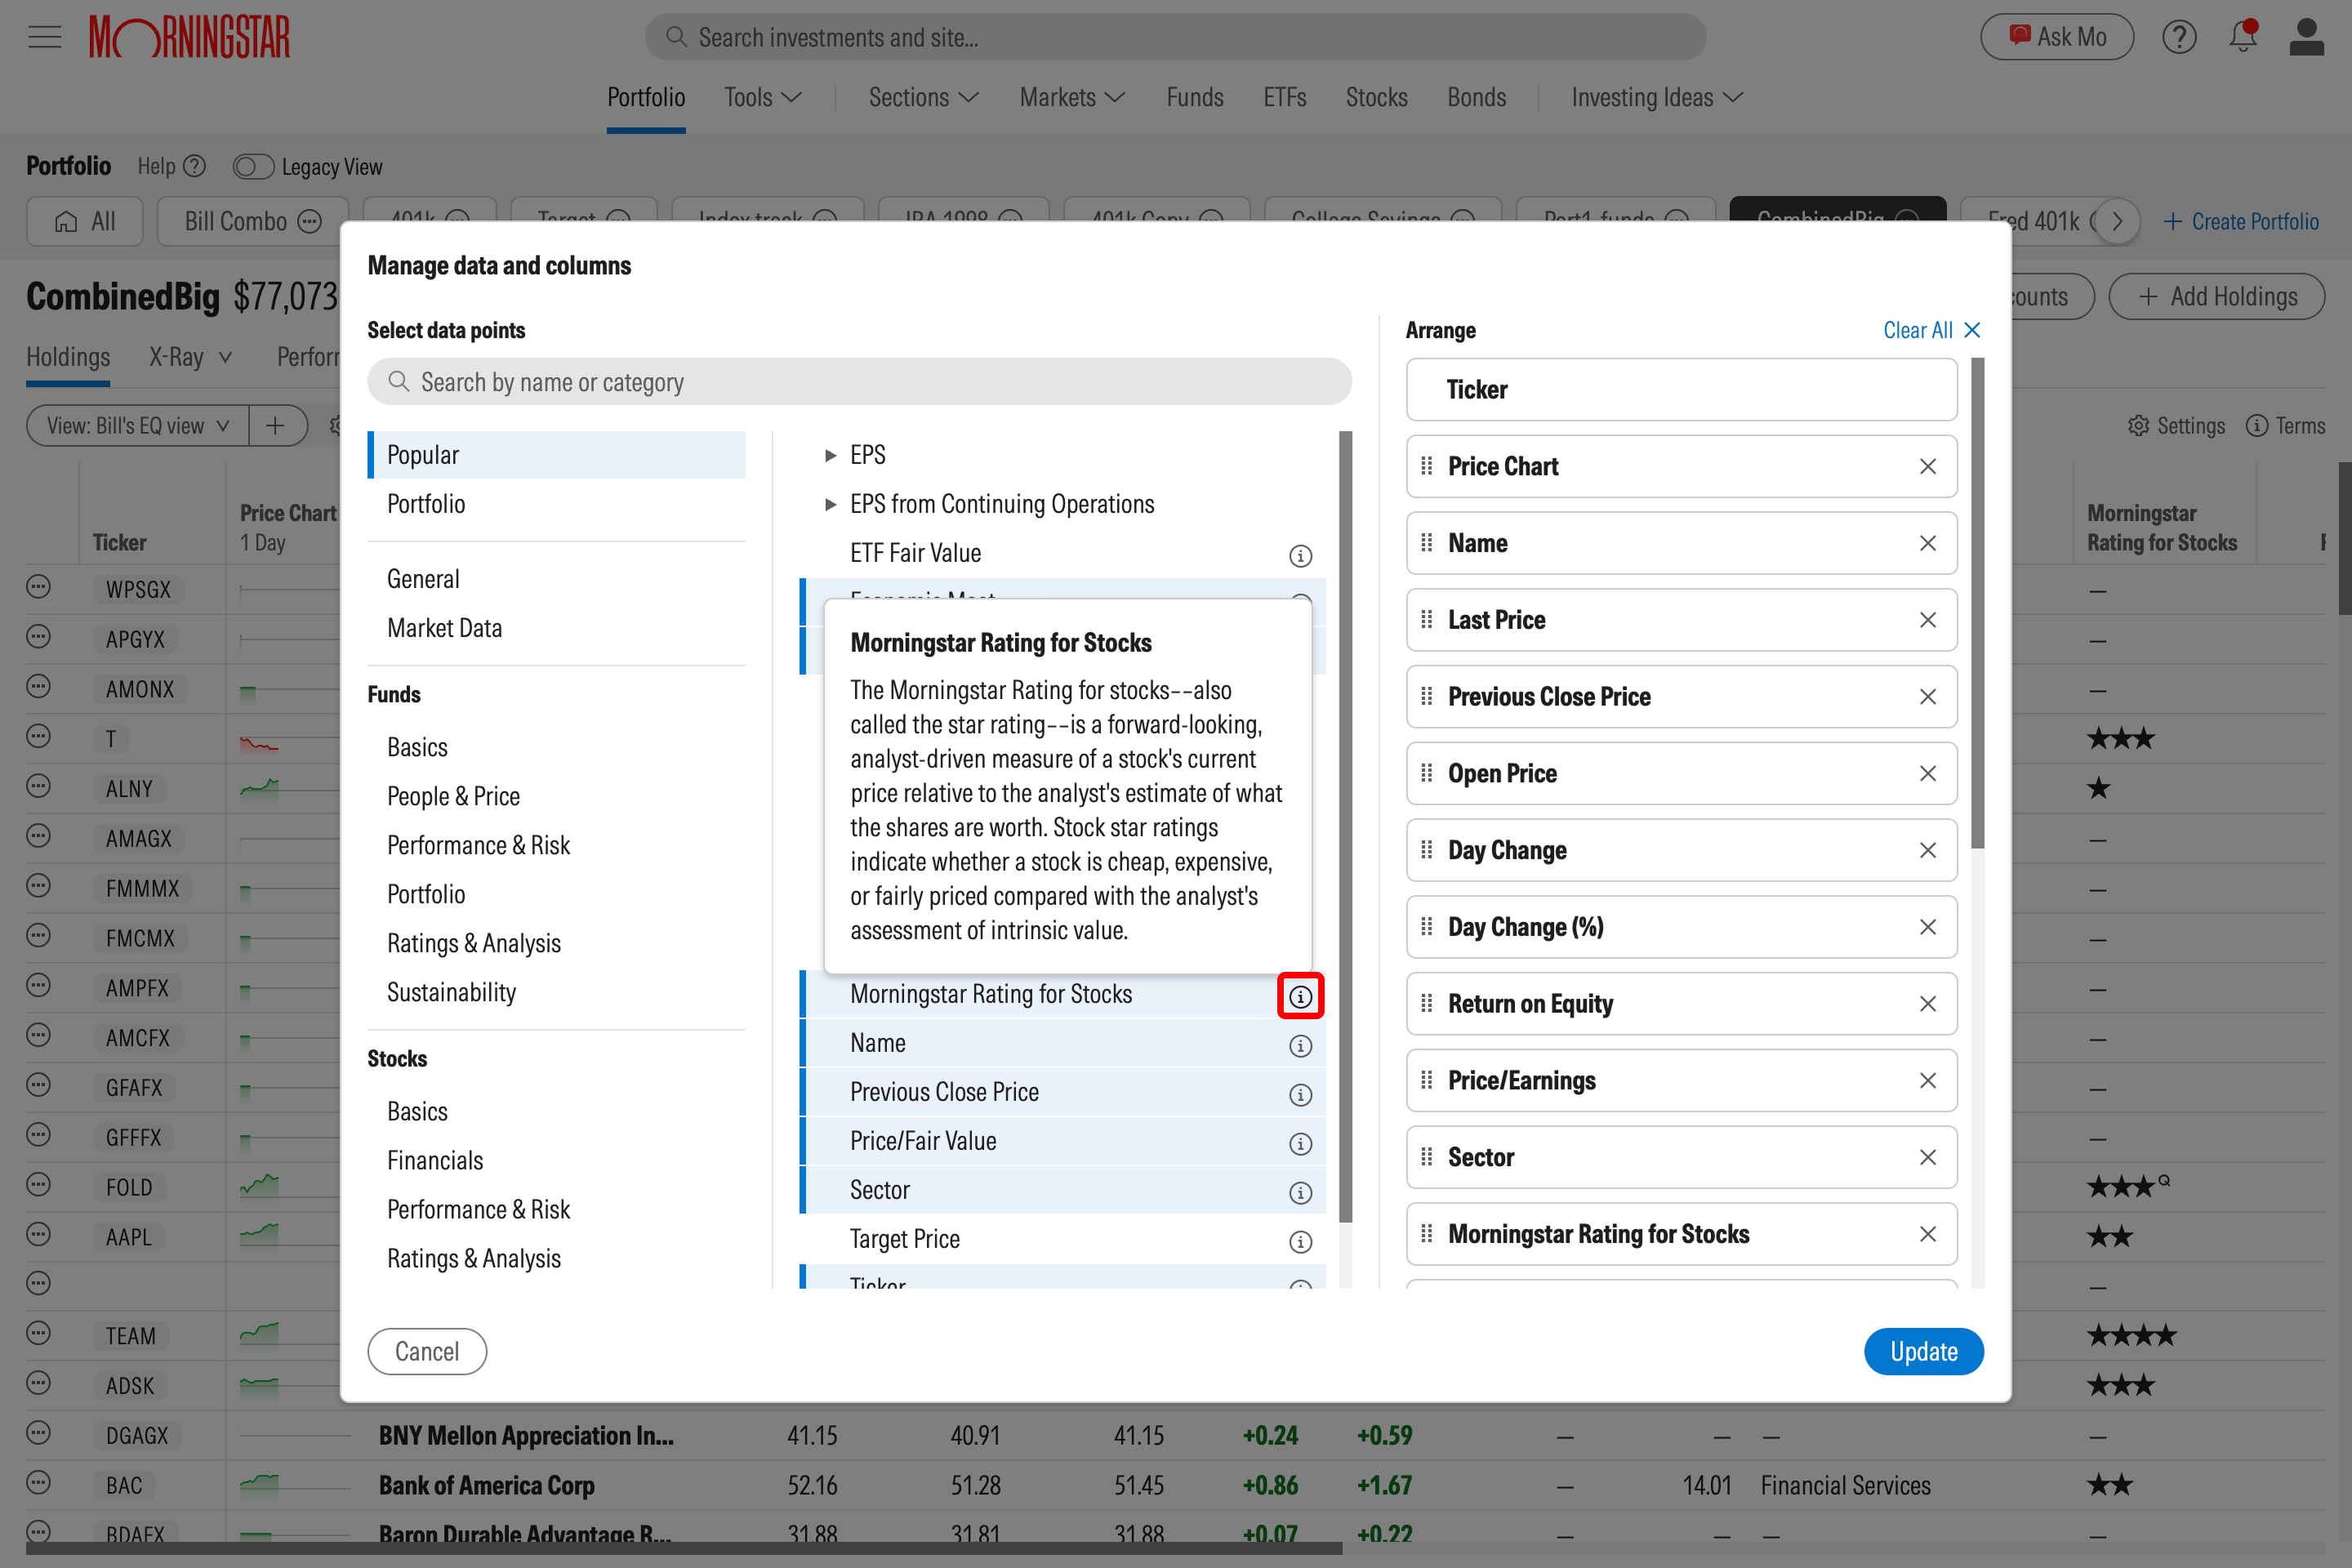
Task: Focus Search investments and site field
Action: point(1175,37)
